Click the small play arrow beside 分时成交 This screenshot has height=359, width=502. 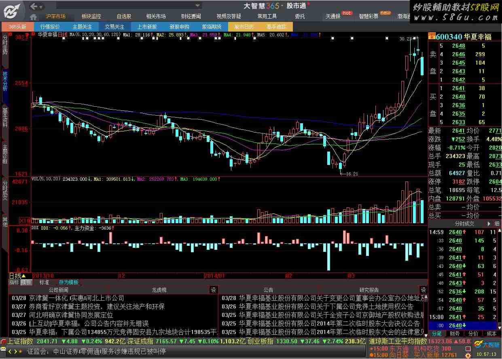489,224
